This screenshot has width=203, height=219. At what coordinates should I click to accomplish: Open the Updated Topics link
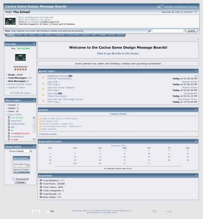point(16,88)
